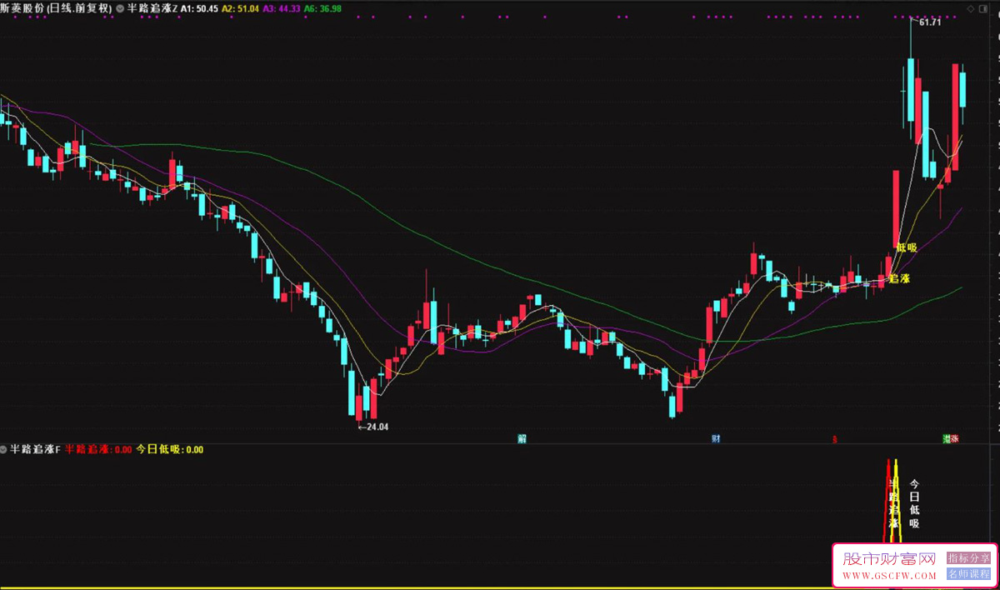Select the green A6: 36.98 value
The height and width of the screenshot is (590, 1000).
(322, 8)
